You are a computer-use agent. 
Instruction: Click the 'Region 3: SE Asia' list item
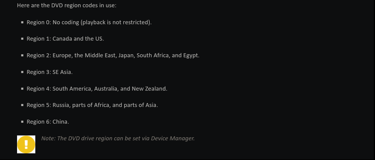point(50,72)
